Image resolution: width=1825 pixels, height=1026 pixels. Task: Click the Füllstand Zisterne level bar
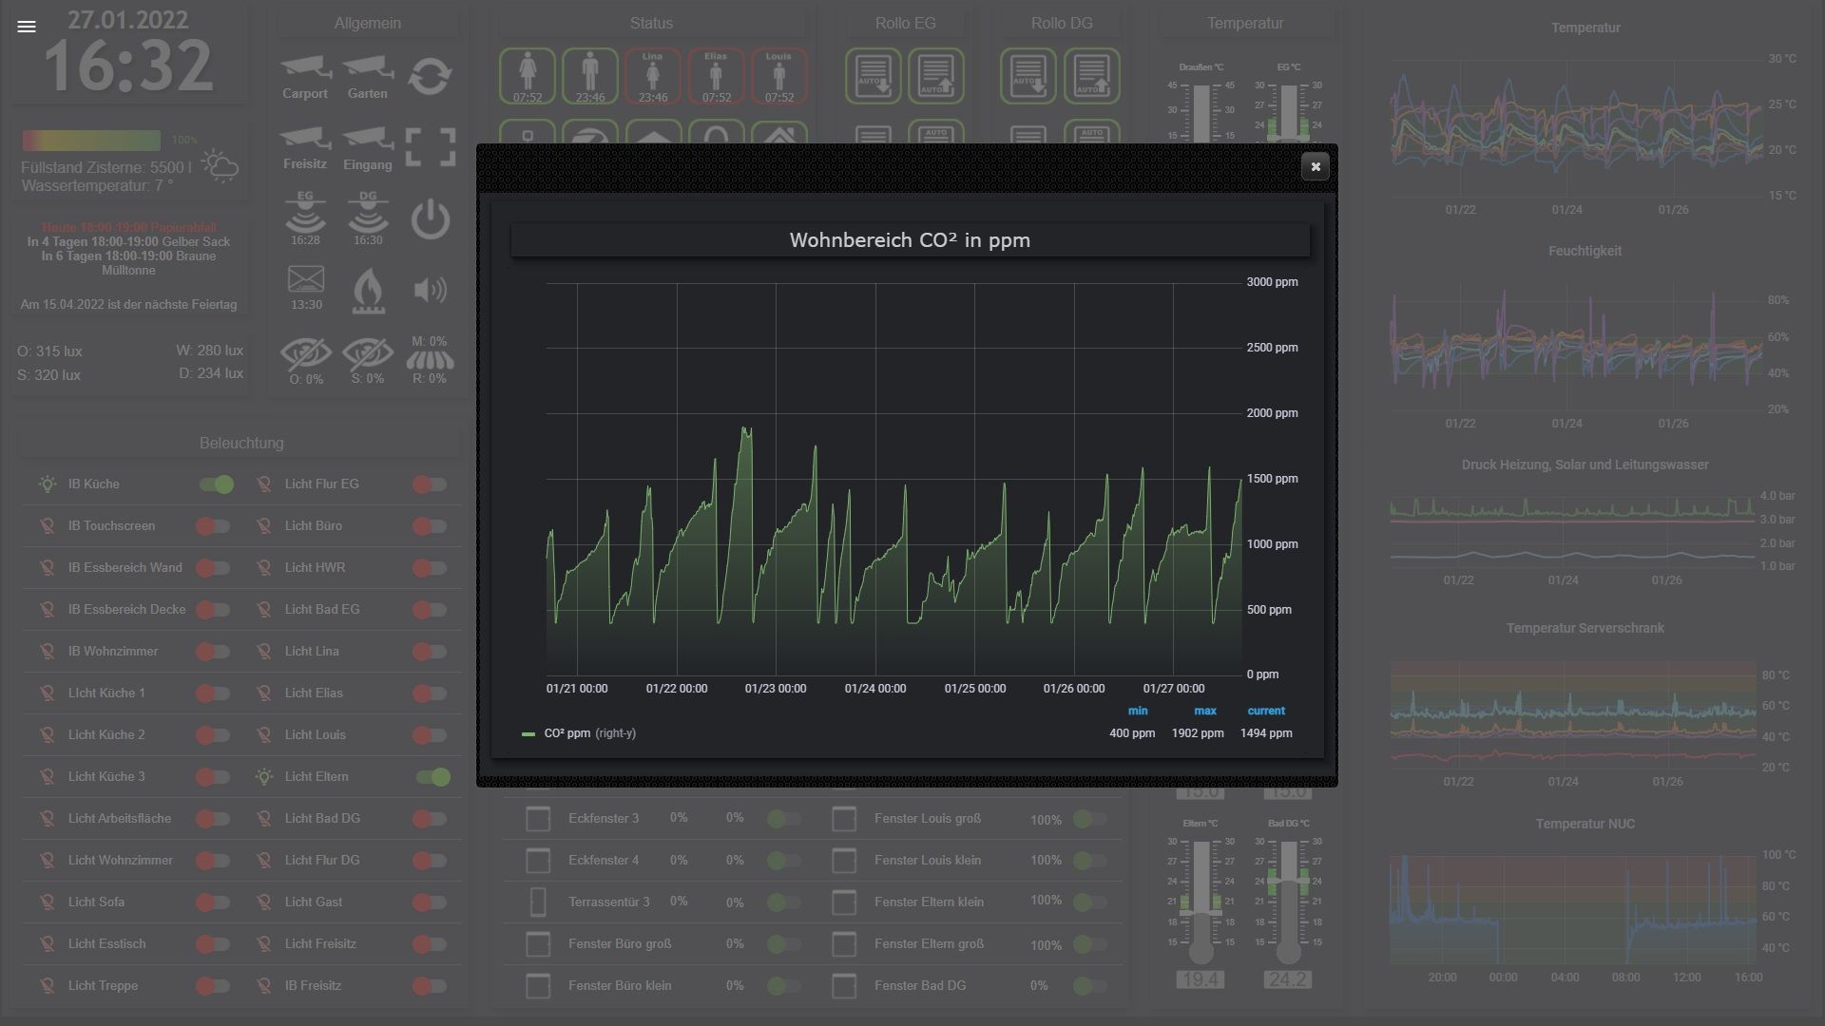[x=91, y=141]
